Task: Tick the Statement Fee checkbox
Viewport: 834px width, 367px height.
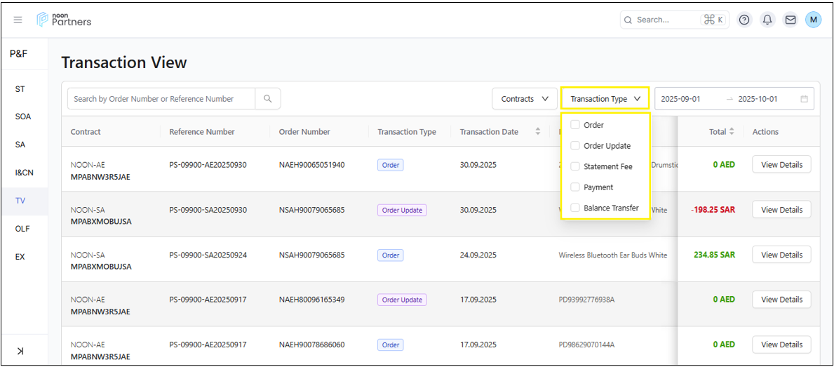Action: [x=575, y=166]
